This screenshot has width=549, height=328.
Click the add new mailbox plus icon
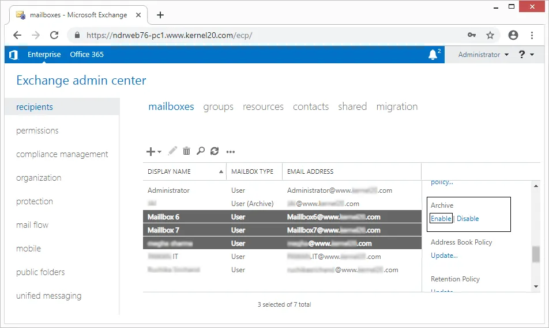click(151, 151)
